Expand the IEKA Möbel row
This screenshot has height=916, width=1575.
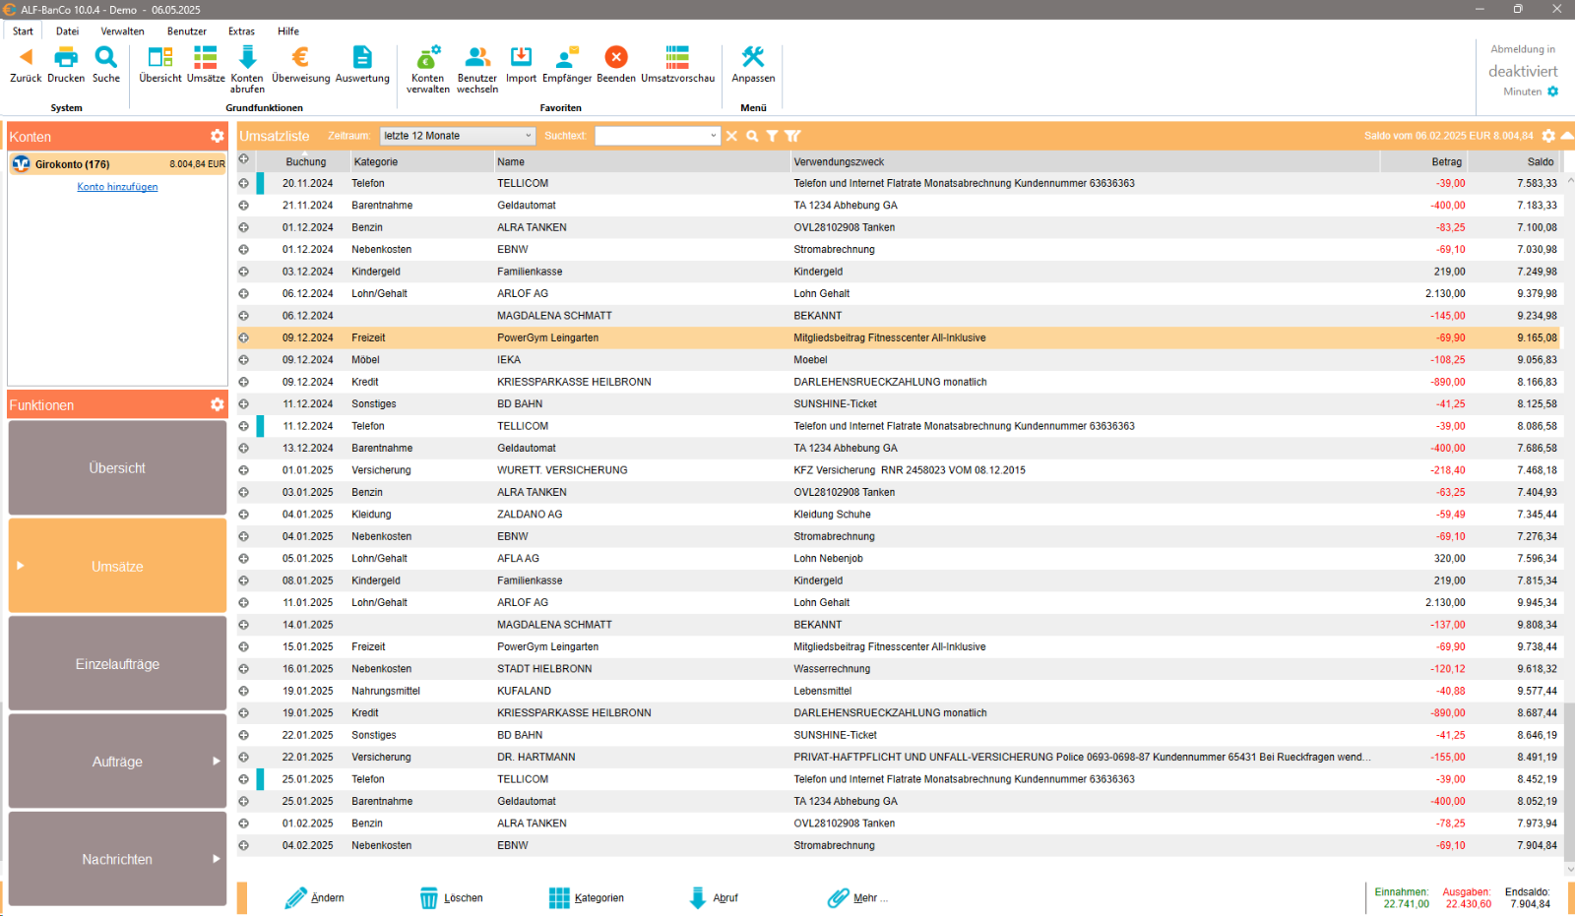coord(243,360)
